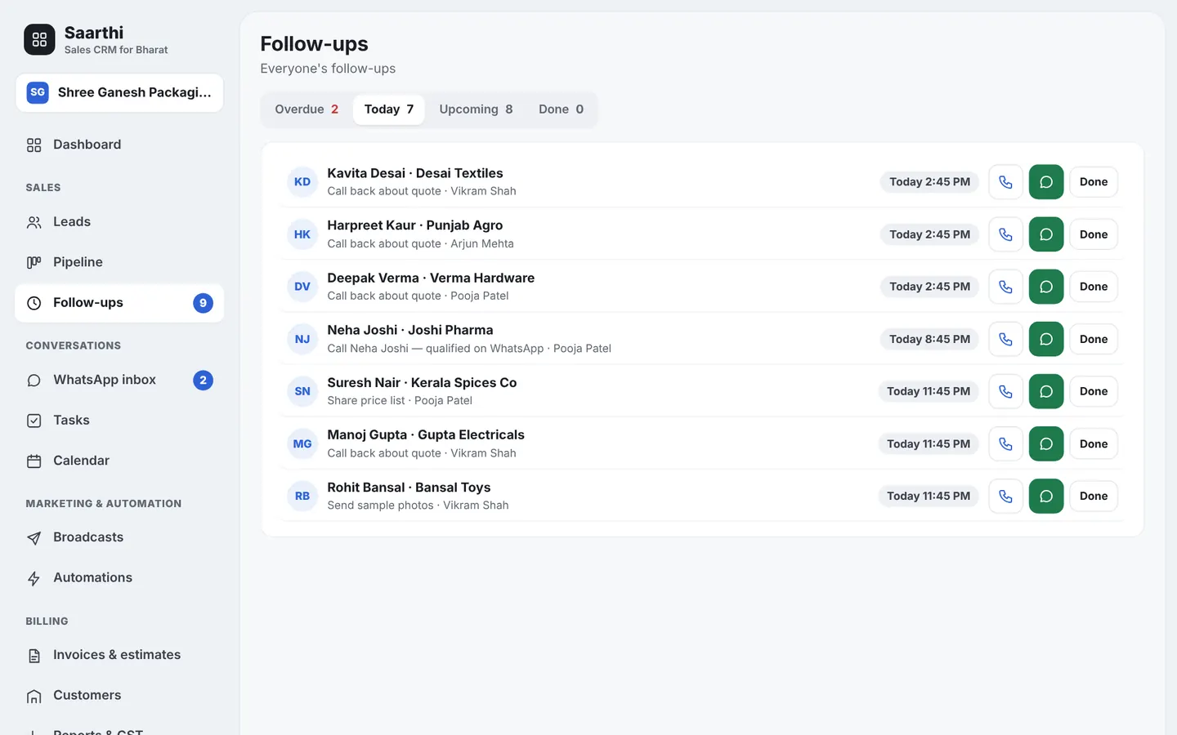Open WhatsApp chat for Kavita Desai

1046,182
